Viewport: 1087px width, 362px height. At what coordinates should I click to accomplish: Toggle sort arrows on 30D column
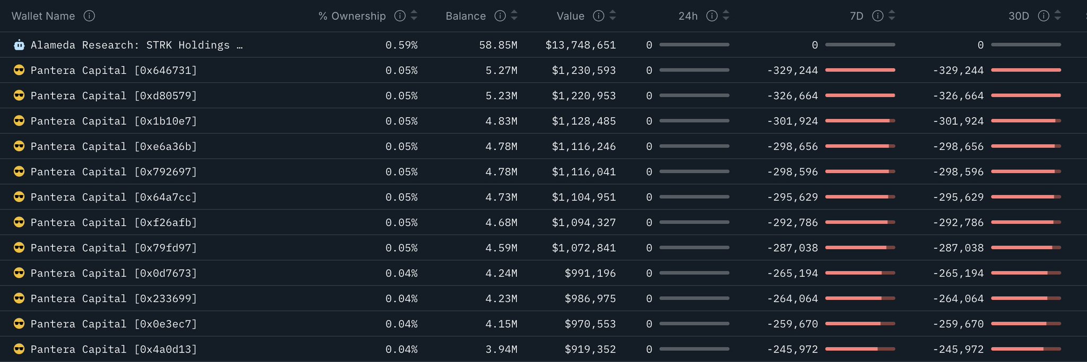point(1057,16)
